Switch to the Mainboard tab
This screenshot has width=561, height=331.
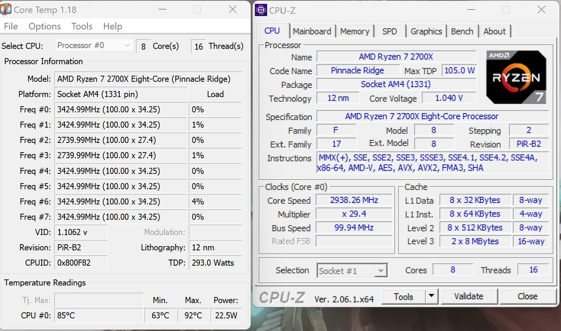click(312, 31)
